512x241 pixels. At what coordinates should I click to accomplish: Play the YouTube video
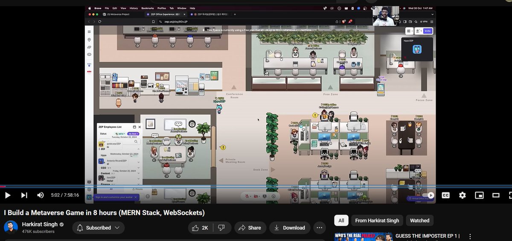pyautogui.click(x=8, y=195)
